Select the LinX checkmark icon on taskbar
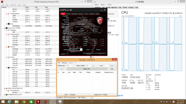 52,102
